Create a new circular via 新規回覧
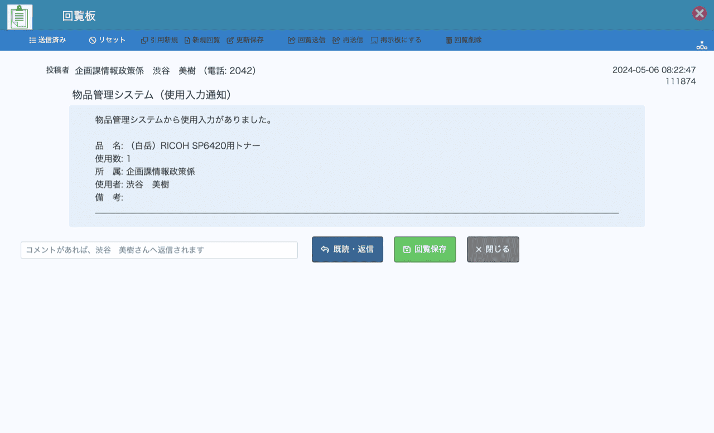The height and width of the screenshot is (433, 714). tap(202, 40)
